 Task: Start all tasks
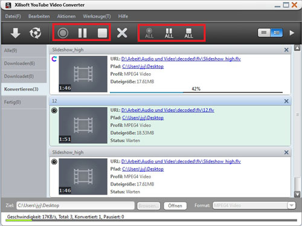[x=149, y=33]
